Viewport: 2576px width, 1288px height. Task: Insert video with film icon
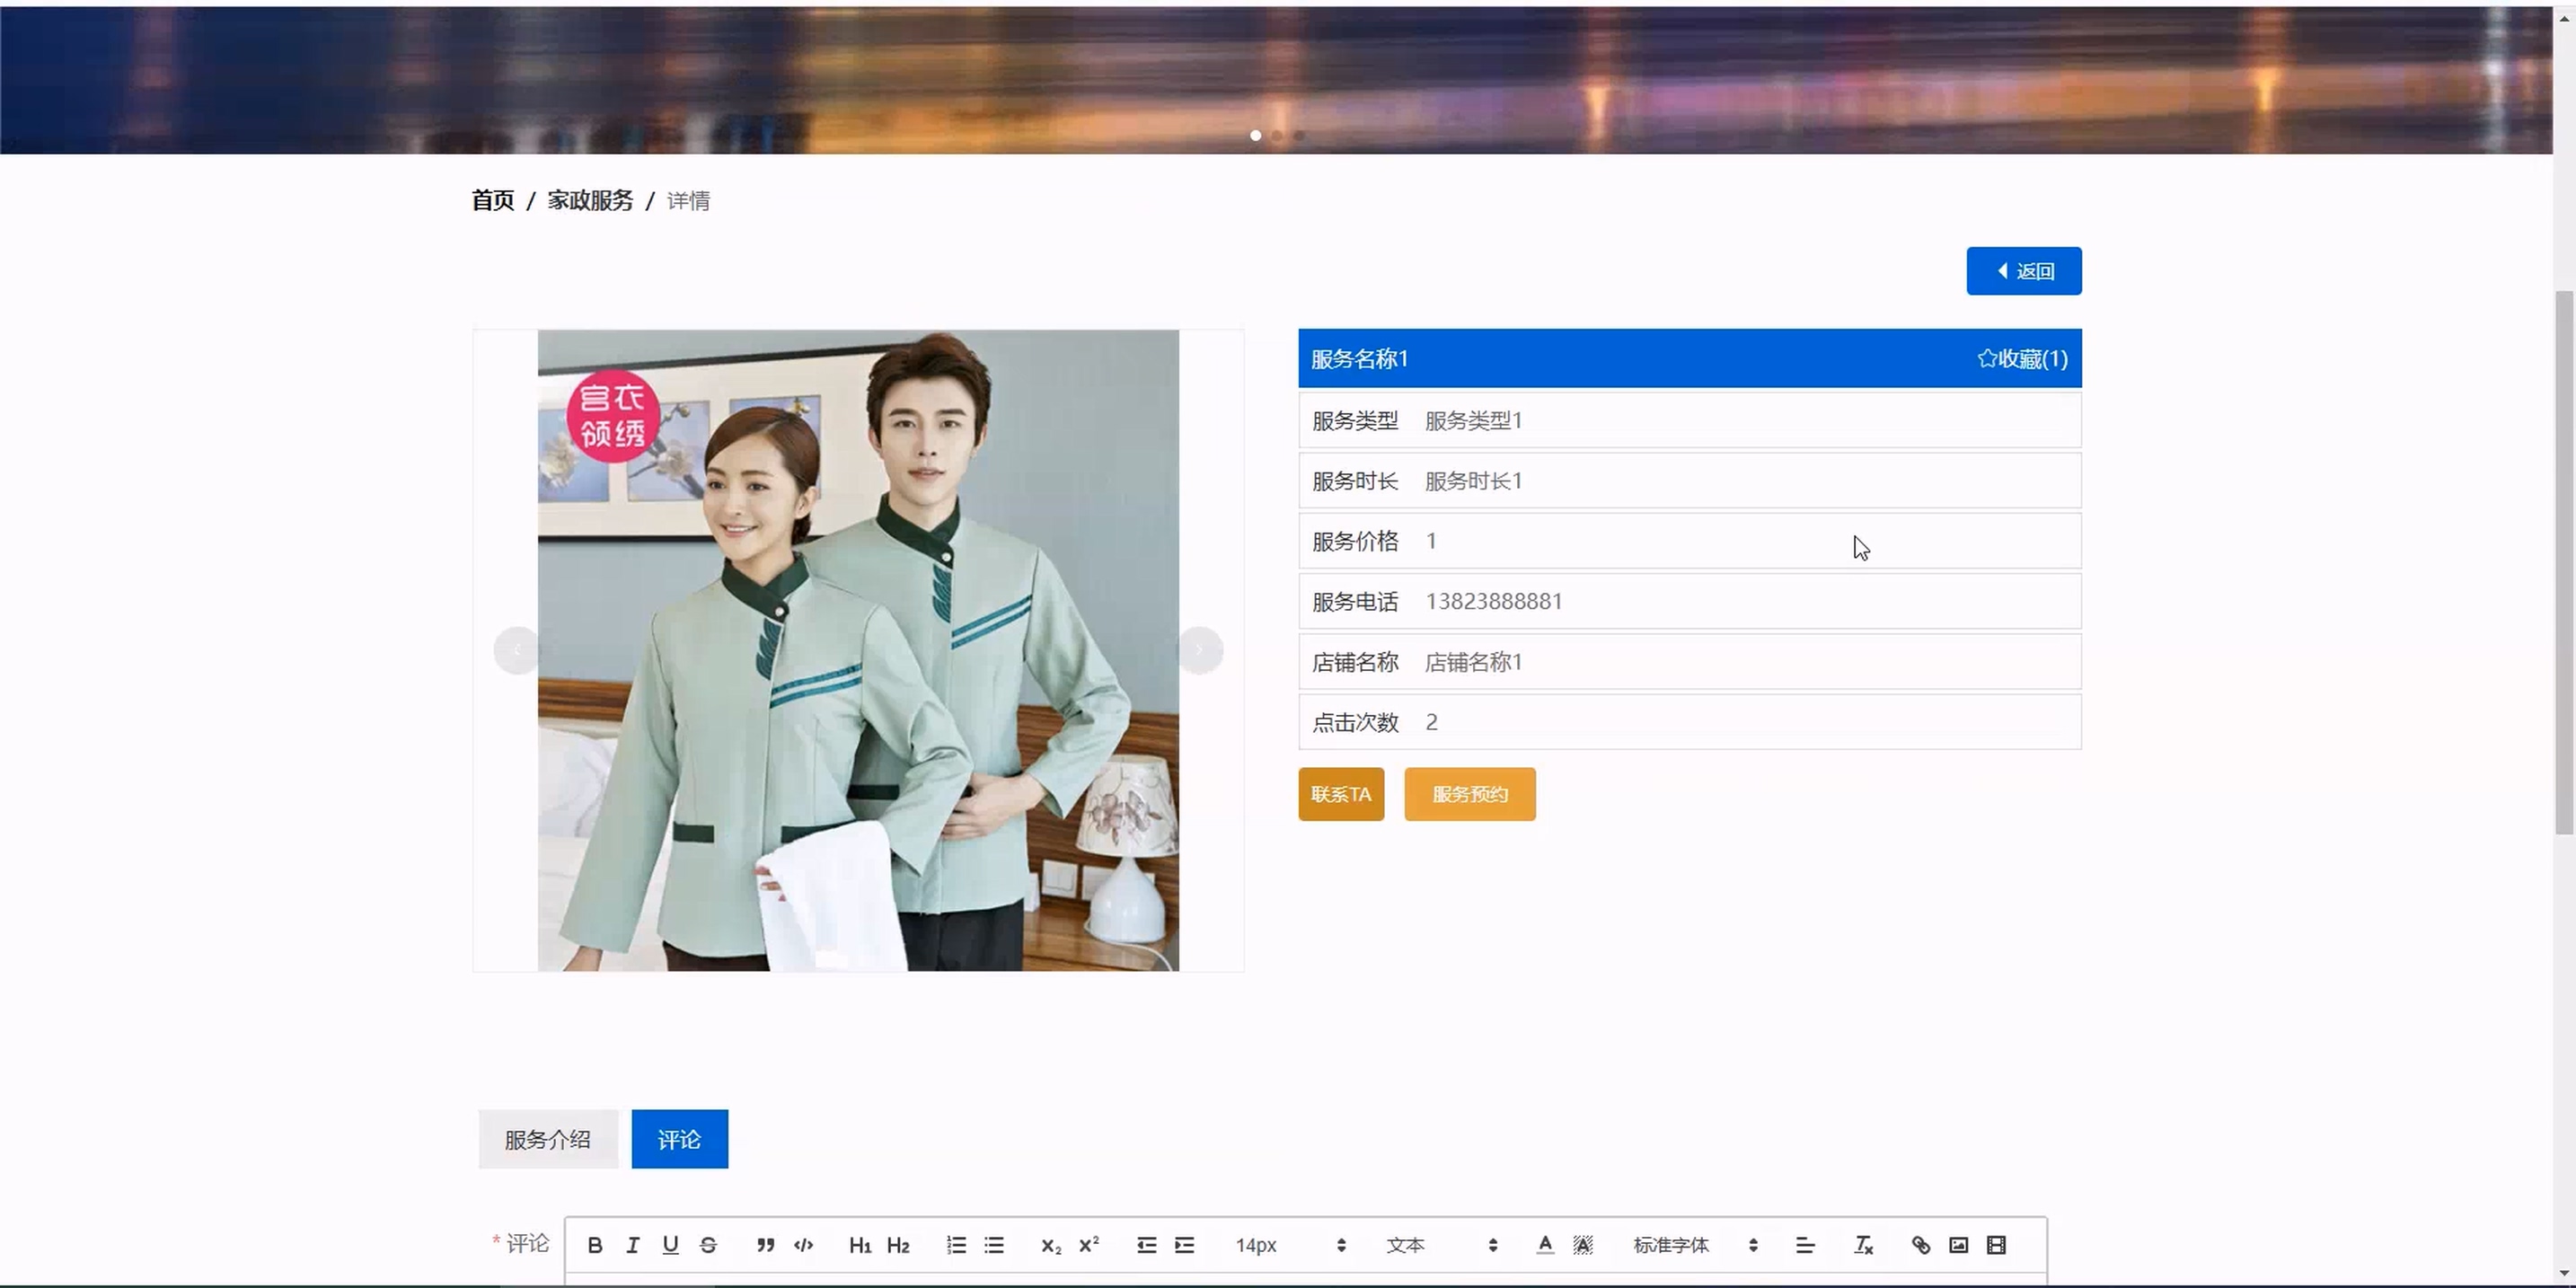click(1996, 1245)
